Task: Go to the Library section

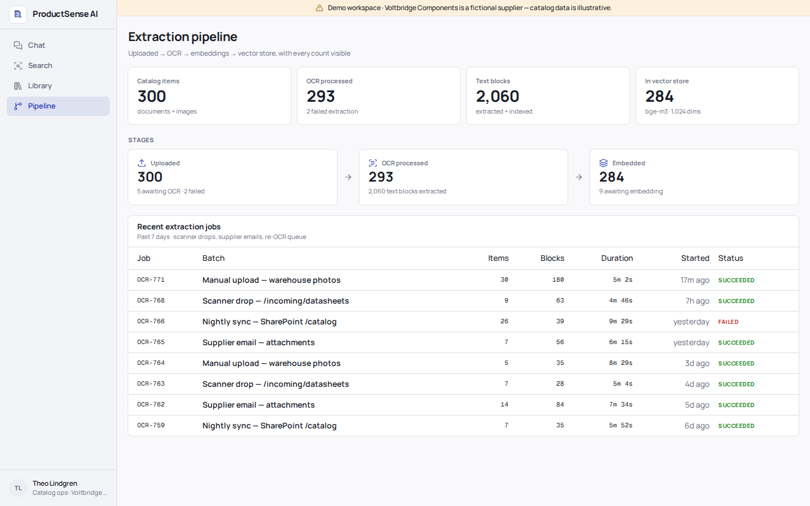Action: (x=58, y=86)
